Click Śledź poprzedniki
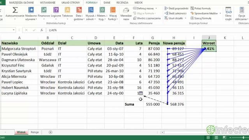The height and width of the screenshot is (140, 249). click(176, 9)
